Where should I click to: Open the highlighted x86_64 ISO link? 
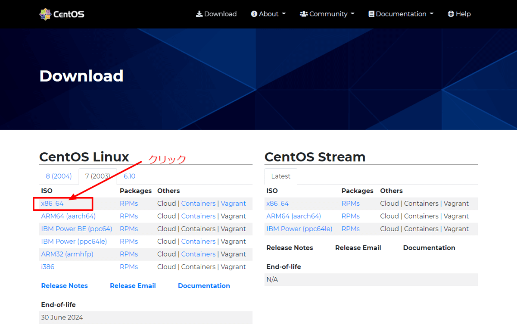tap(52, 203)
